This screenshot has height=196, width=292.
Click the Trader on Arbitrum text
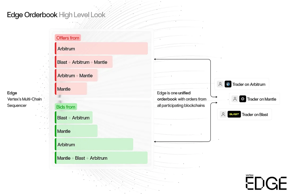249,84
